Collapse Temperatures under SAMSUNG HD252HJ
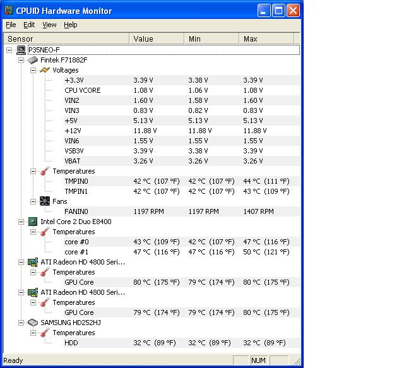 (33, 333)
